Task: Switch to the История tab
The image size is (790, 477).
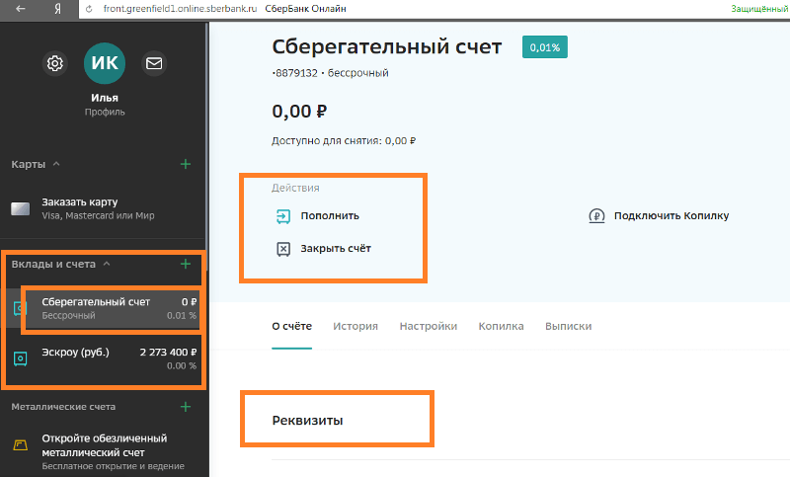Action: [x=355, y=327]
